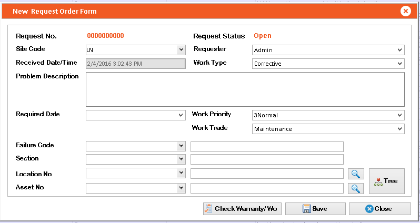Viewport: 420px width, 223px height.
Task: Open the Required Date picker dropdown
Action: click(x=181, y=115)
